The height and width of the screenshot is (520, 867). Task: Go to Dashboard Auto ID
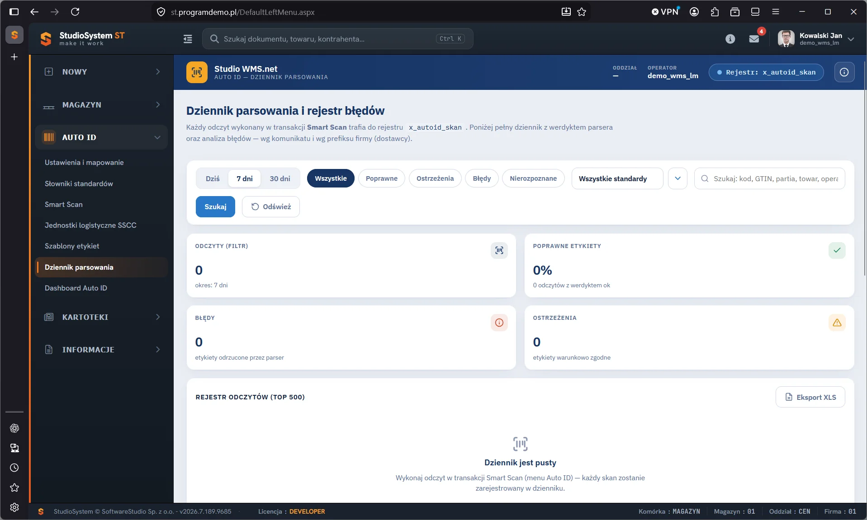coord(76,288)
